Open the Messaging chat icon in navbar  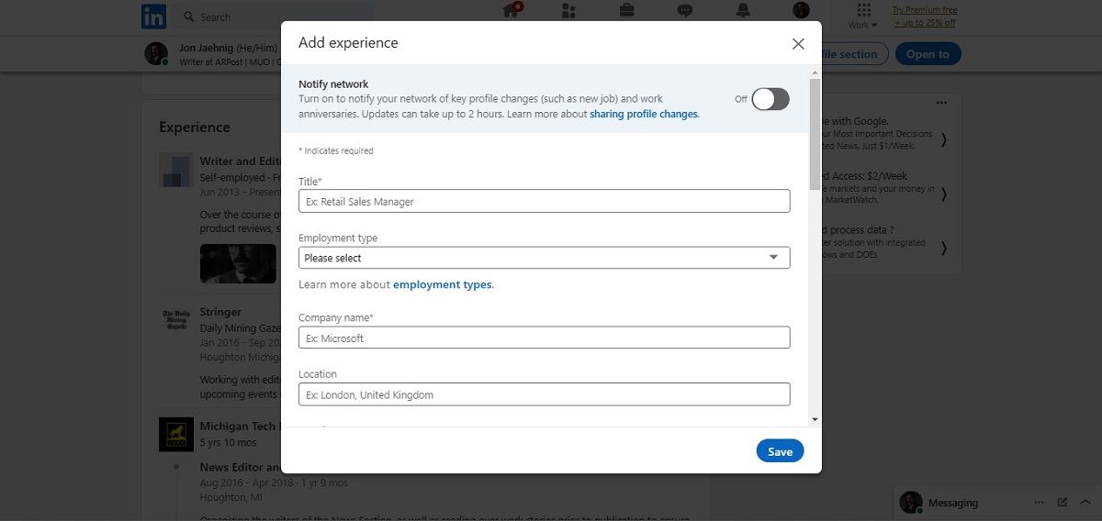(684, 11)
